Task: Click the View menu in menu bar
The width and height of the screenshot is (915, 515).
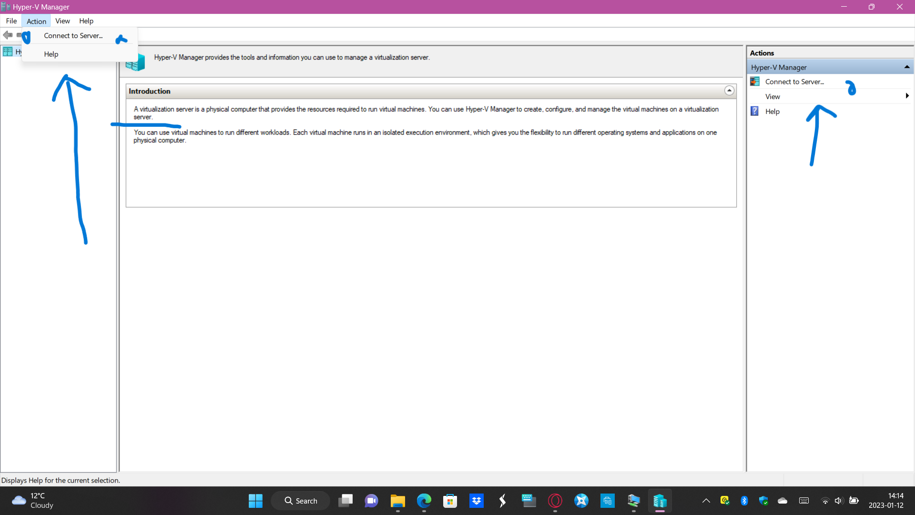Action: (x=62, y=21)
